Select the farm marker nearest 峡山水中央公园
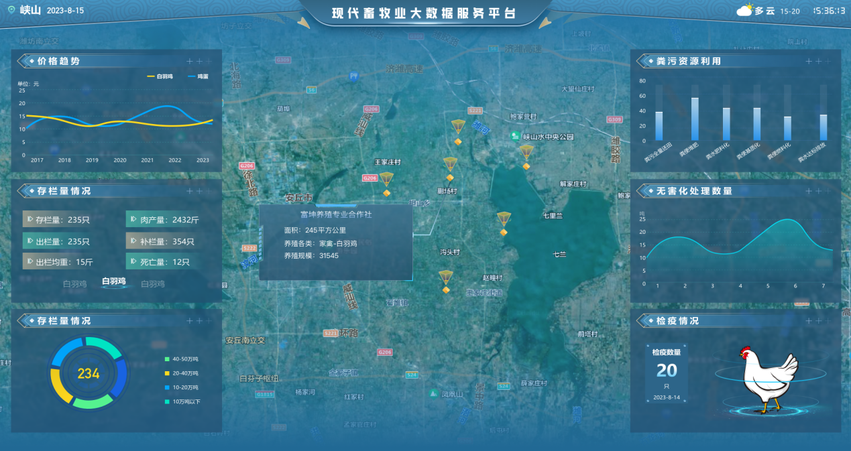The image size is (851, 451). pyautogui.click(x=527, y=155)
